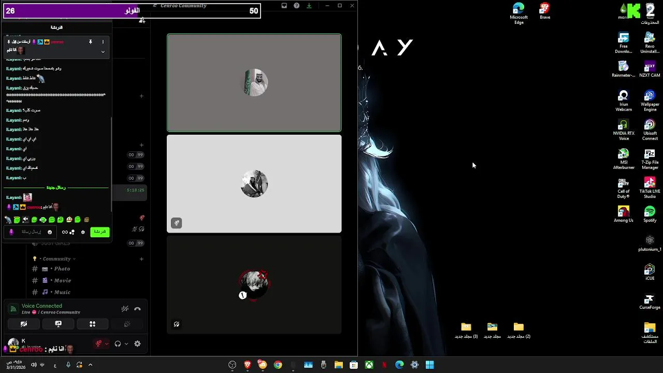The width and height of the screenshot is (663, 373).
Task: Add a channel to Community category
Action: click(141, 259)
